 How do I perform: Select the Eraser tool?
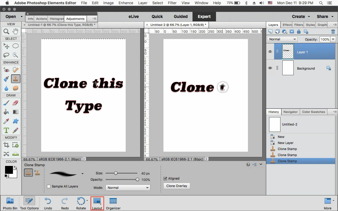point(16,103)
